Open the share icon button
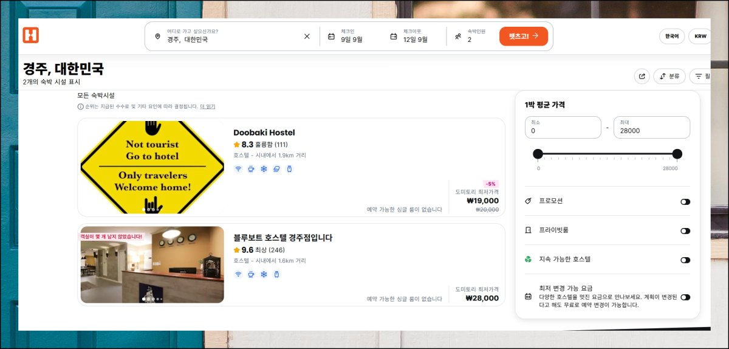Viewport: 729px width, 349px height. coord(642,76)
